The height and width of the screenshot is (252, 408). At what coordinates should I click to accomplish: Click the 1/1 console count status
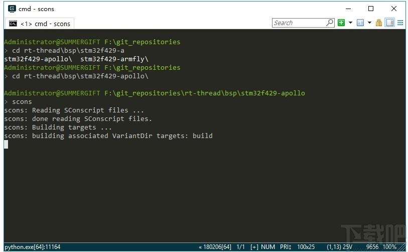pyautogui.click(x=240, y=247)
